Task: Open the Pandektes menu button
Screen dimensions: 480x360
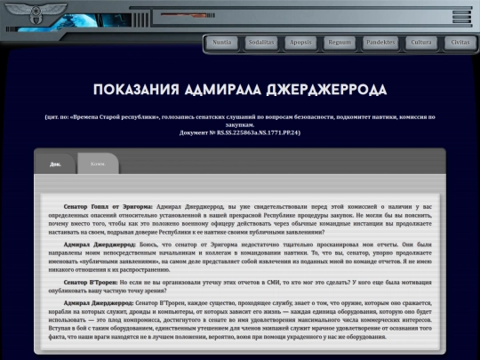Action: pyautogui.click(x=380, y=43)
